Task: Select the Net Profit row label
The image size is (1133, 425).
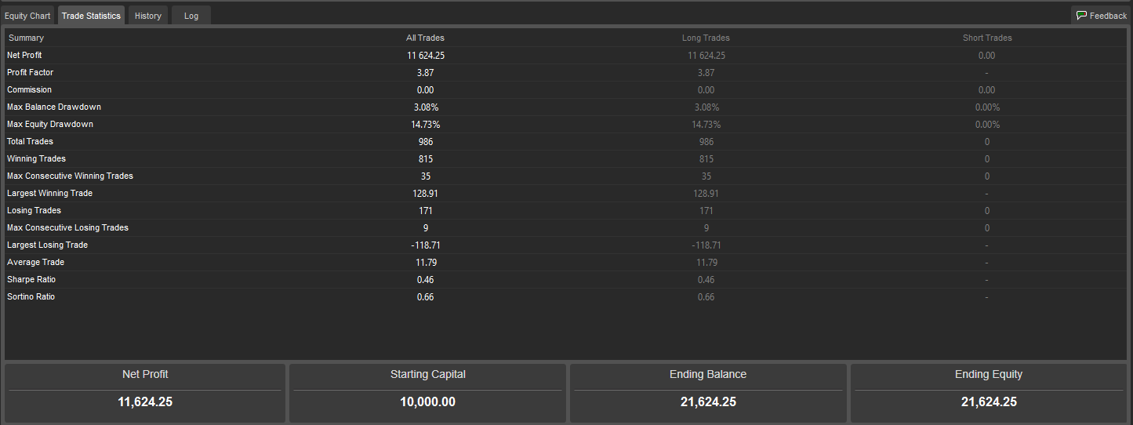Action: pos(24,56)
